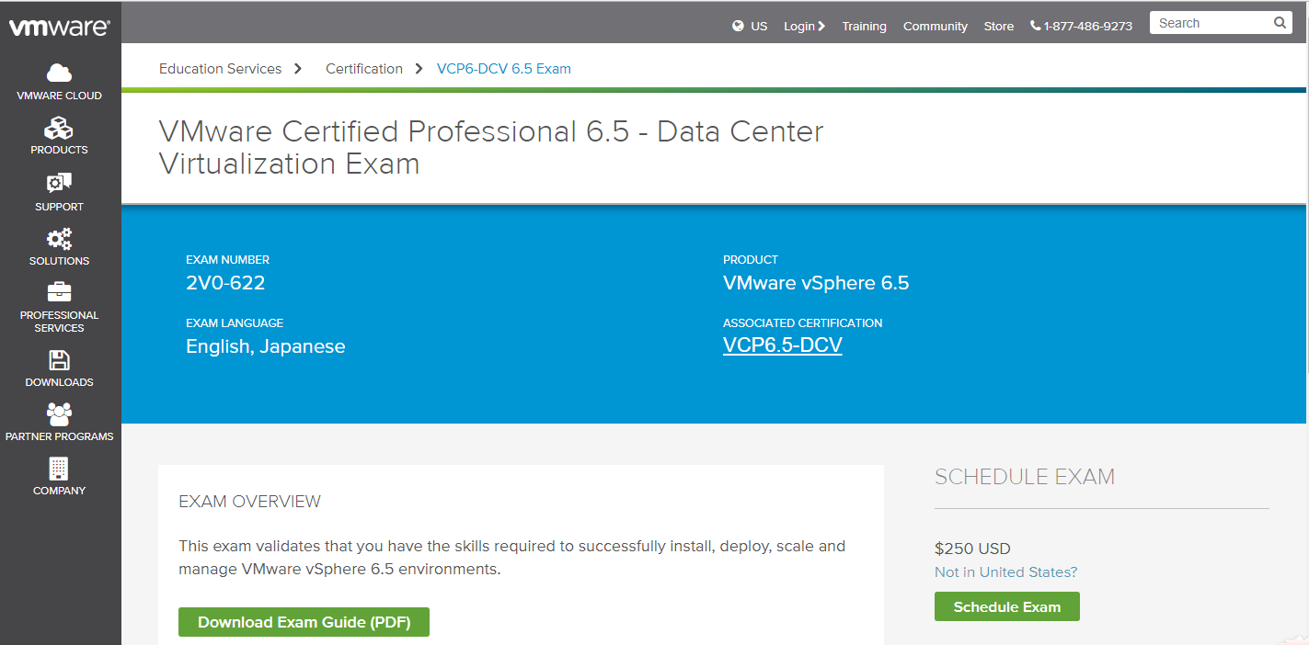Image resolution: width=1309 pixels, height=645 pixels.
Task: Select the US region link
Action: click(x=759, y=26)
